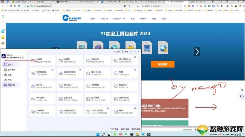
Task: Click the AI Toolkit register key icon
Action: pos(123,52)
